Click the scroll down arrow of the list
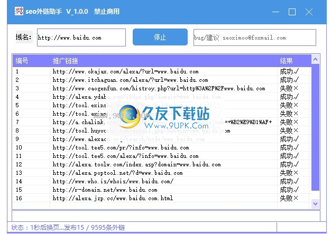This screenshot has width=331, height=234. [315, 204]
